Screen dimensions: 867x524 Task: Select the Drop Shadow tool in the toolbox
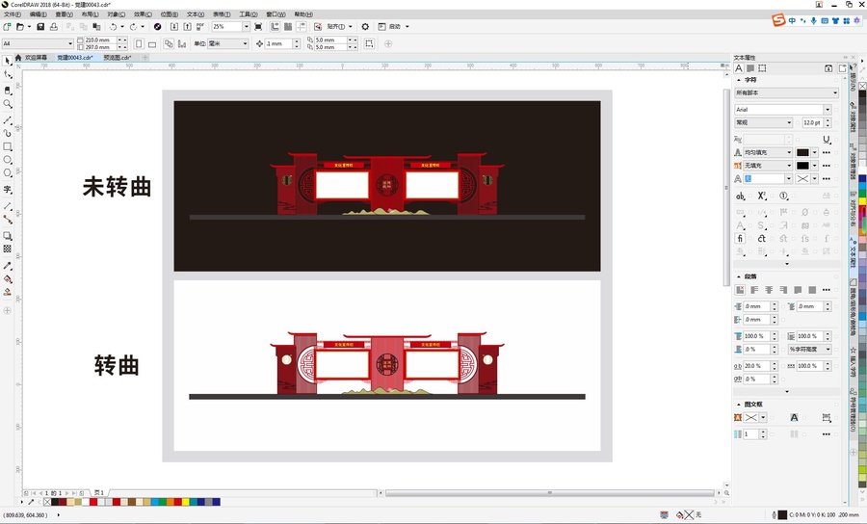point(7,236)
